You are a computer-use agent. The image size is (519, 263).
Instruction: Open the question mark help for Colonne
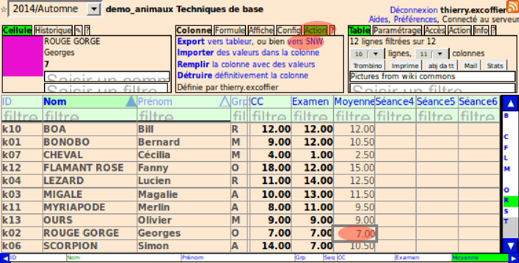(x=332, y=30)
